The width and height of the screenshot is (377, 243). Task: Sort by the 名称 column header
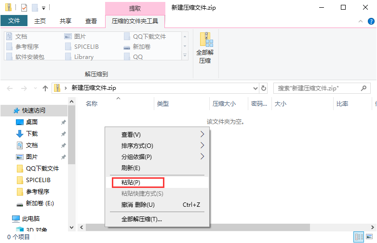[92, 104]
